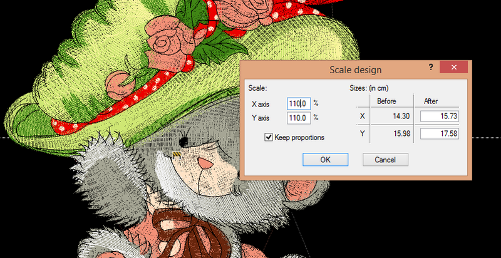The height and width of the screenshot is (258, 501).
Task: Dismiss dialog with the Cancel button
Action: pyautogui.click(x=385, y=160)
